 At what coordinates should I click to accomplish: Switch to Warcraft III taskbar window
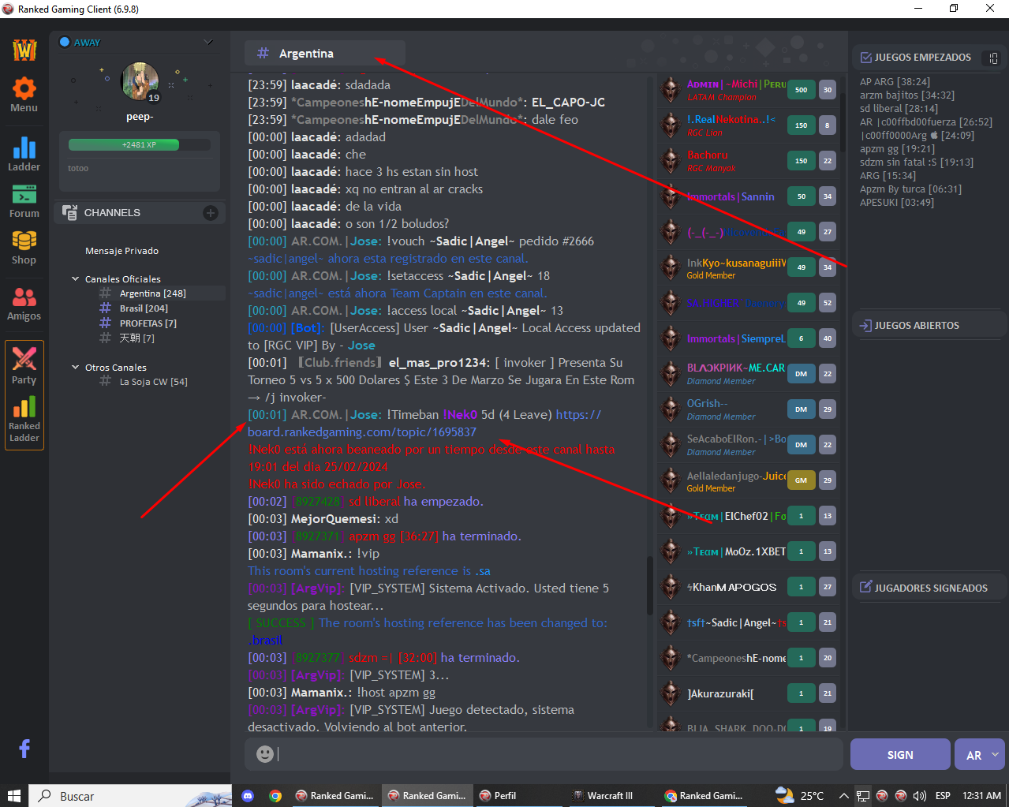(609, 796)
